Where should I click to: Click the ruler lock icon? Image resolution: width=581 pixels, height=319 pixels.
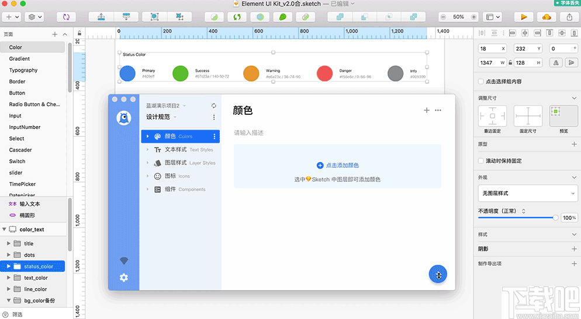(79, 33)
